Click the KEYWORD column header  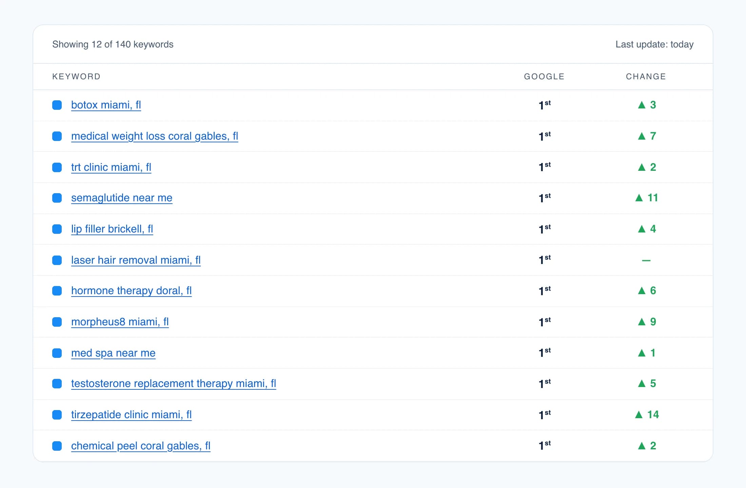coord(76,77)
